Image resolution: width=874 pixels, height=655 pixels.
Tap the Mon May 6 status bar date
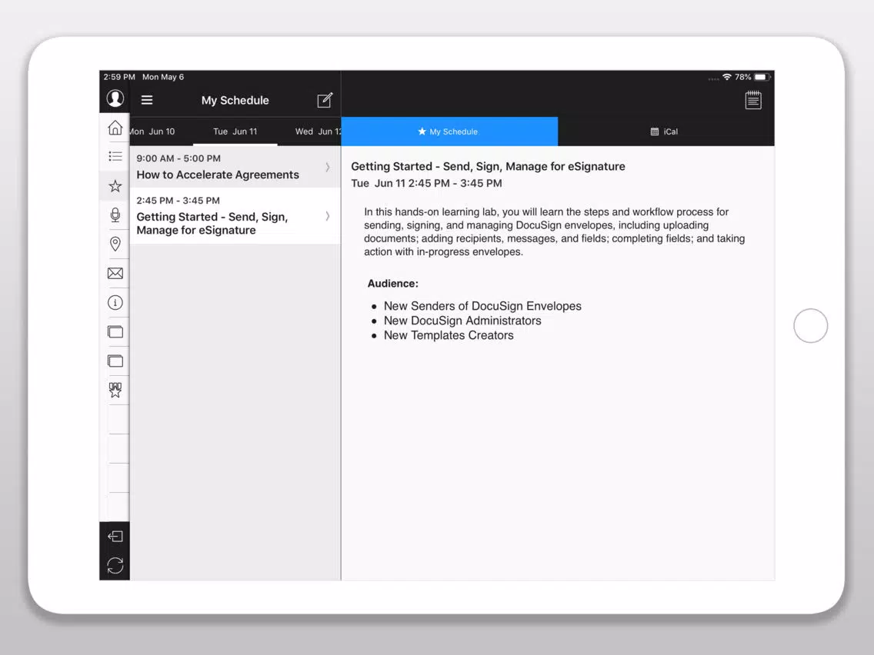pyautogui.click(x=163, y=77)
